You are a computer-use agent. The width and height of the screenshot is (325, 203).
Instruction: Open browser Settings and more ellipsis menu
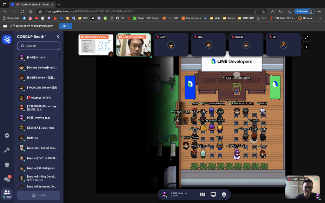coord(319,11)
